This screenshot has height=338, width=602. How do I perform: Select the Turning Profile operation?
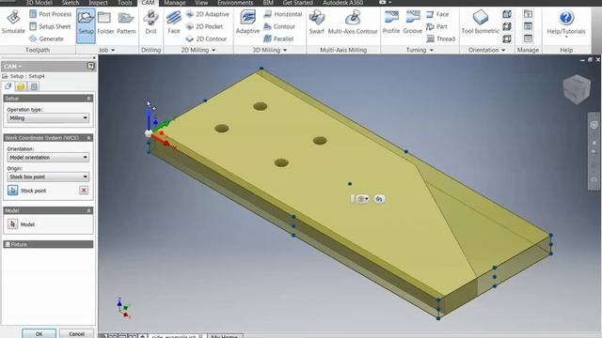(391, 23)
